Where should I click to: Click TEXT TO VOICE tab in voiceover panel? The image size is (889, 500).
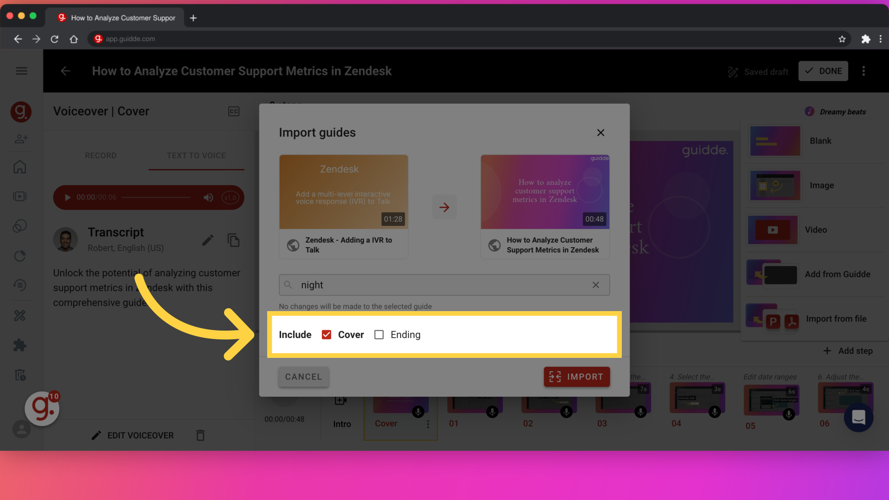point(196,155)
